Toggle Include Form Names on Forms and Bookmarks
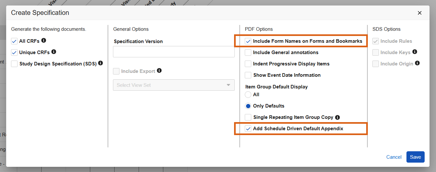The height and width of the screenshot is (172, 436). pyautogui.click(x=248, y=41)
